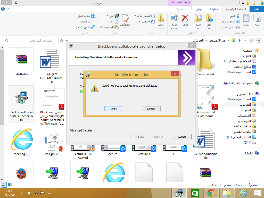Click the properties (خصائص) icon
This screenshot has width=264, height=198.
tap(125, 18)
